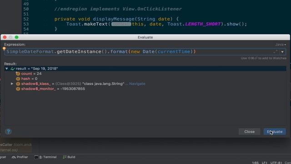Click LENGTH_SHORT constant in editor code
Viewport: 291px width, 164px height.
203,24
